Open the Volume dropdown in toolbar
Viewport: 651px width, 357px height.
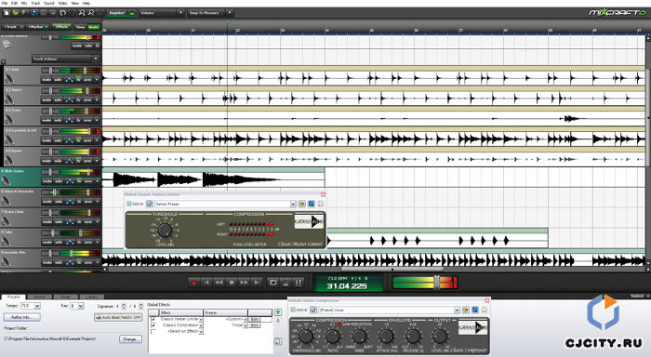tap(180, 13)
